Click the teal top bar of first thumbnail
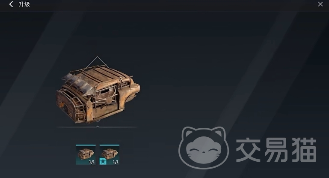 click(86, 145)
